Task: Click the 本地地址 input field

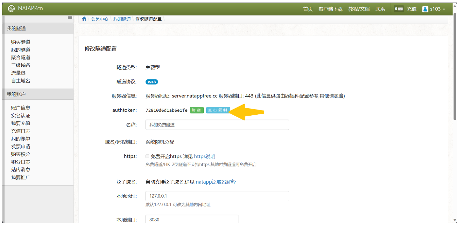Action: [217, 196]
